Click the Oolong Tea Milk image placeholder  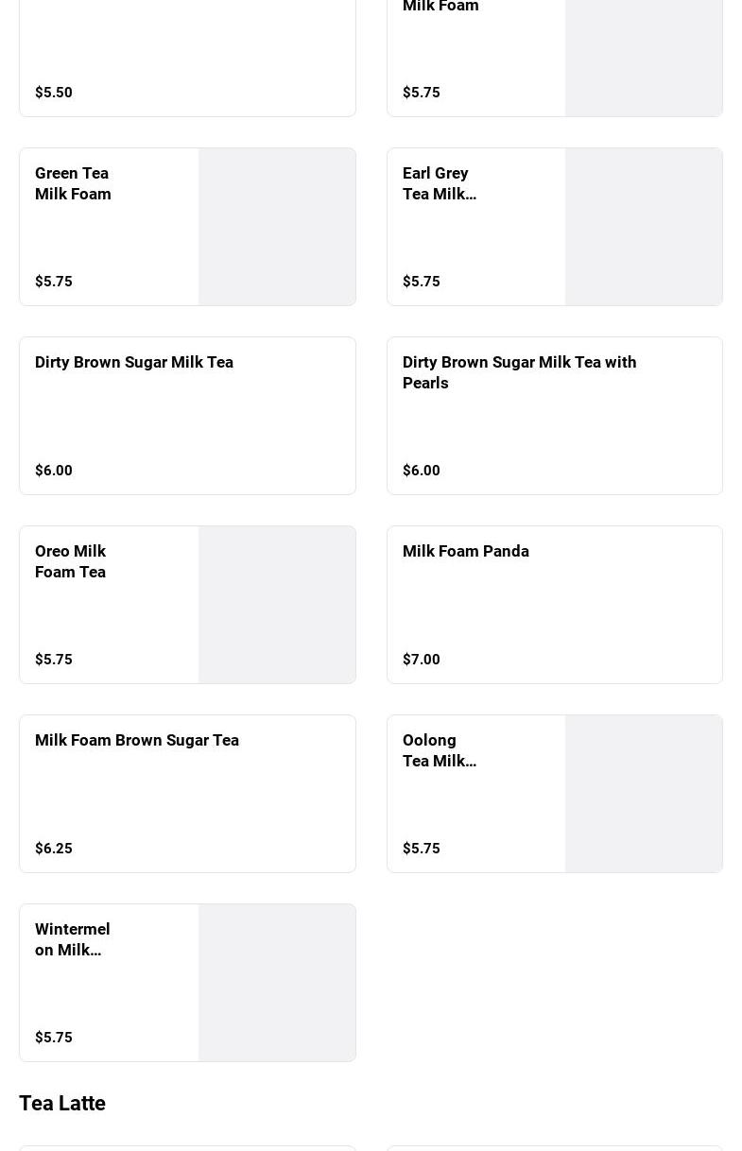644,794
